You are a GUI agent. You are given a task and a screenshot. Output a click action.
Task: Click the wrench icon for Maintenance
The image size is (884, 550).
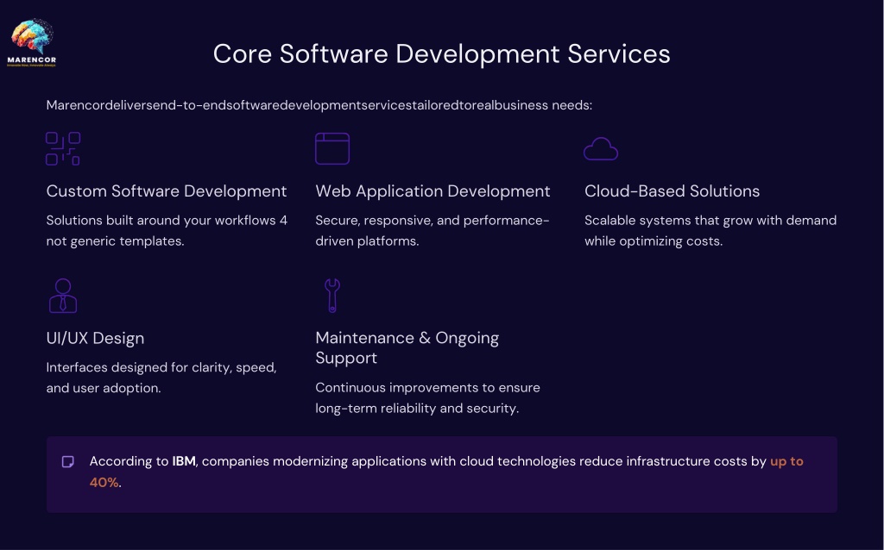[332, 296]
